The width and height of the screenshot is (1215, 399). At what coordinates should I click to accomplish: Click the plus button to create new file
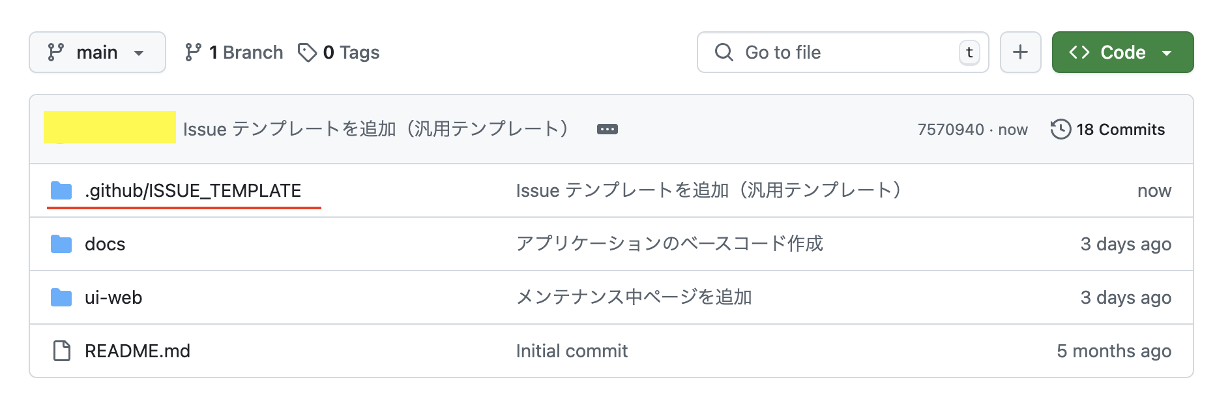click(x=1021, y=52)
